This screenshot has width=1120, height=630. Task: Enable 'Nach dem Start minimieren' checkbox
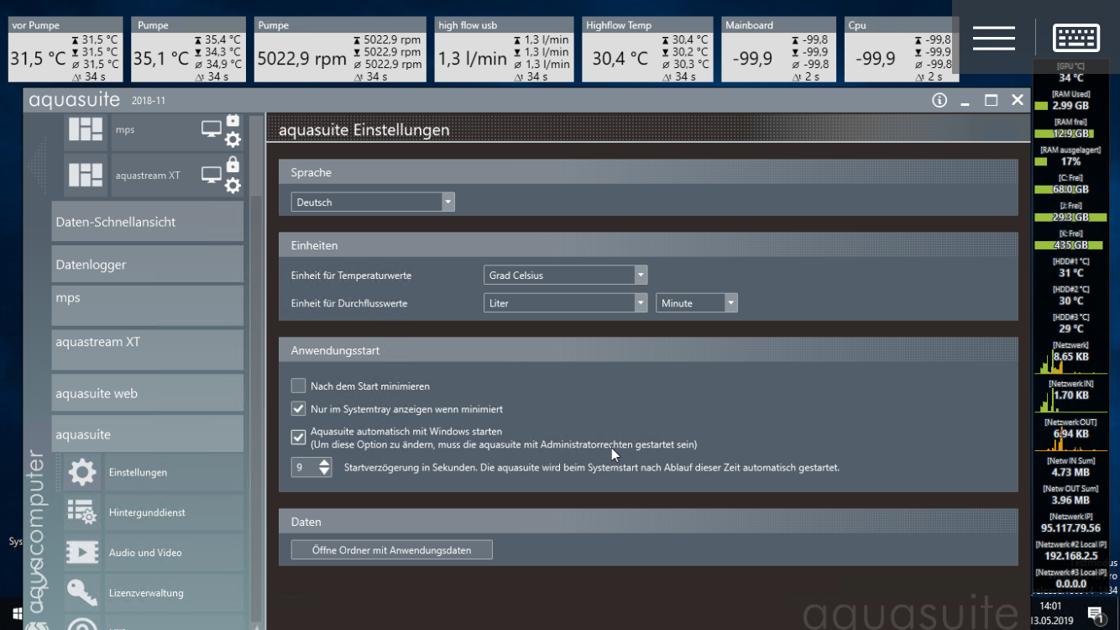(298, 386)
